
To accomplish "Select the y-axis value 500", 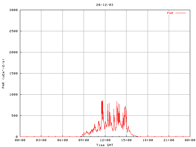I will (x=15, y=116).
